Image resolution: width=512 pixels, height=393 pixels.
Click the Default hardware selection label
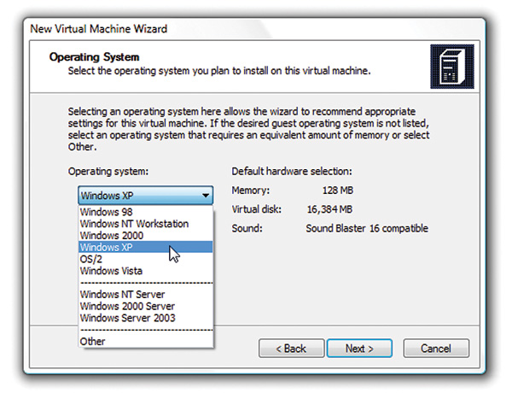pos(292,172)
